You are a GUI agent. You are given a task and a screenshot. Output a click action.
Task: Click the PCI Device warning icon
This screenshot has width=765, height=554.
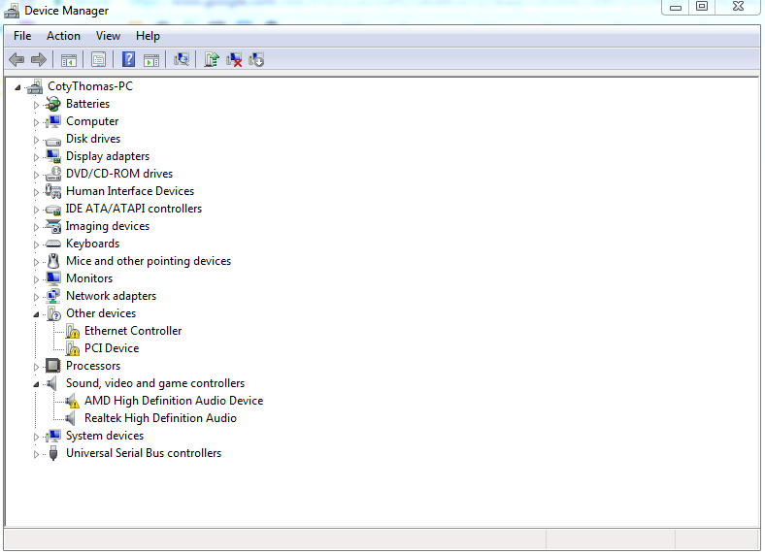pos(72,348)
